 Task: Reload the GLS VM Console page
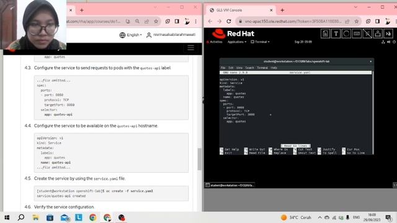(229, 22)
